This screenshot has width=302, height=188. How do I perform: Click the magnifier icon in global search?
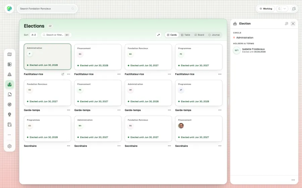(72, 9)
